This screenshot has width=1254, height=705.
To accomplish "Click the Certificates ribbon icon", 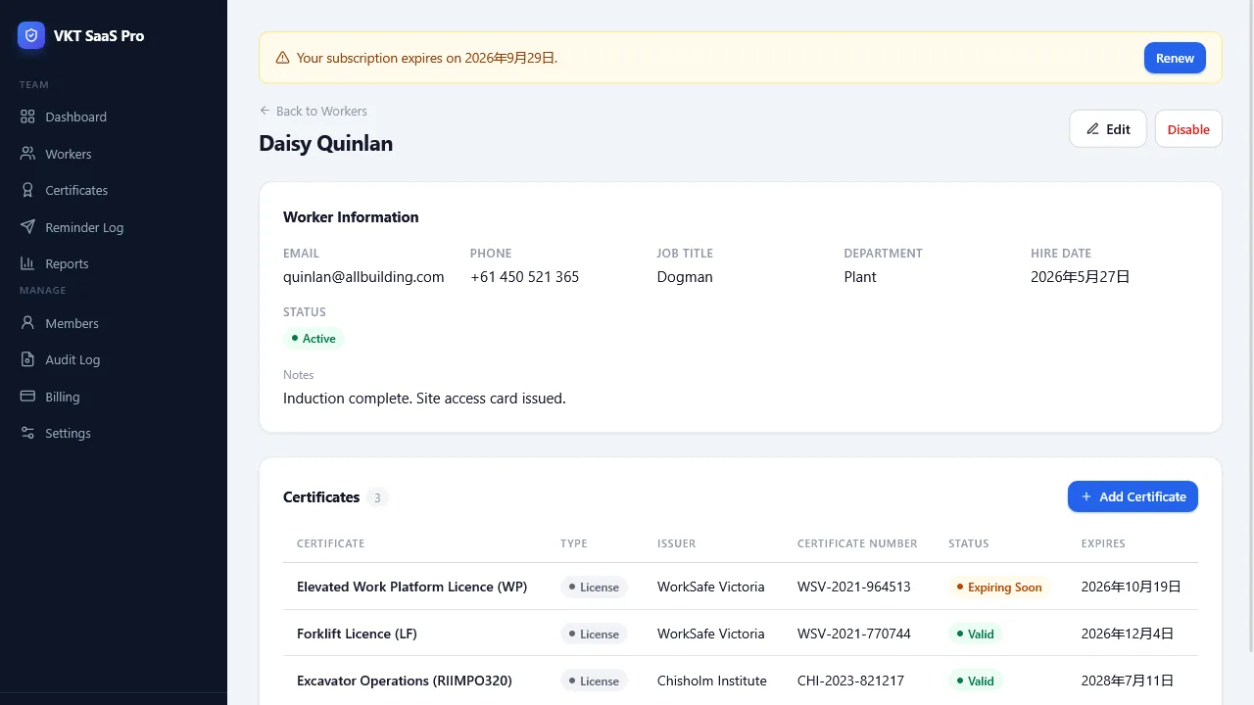I will tap(27, 190).
